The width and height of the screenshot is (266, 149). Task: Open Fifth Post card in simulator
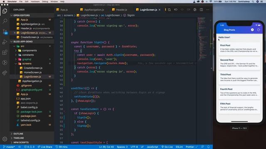pos(239,107)
